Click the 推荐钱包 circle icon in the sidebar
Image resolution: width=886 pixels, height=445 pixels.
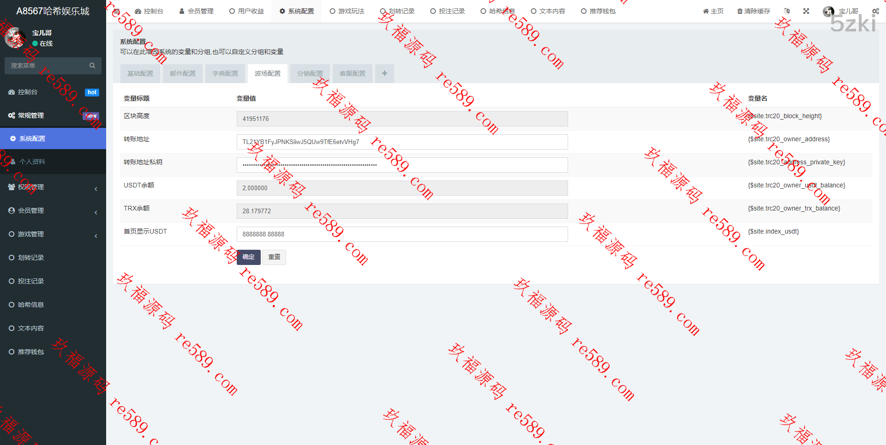[x=12, y=352]
